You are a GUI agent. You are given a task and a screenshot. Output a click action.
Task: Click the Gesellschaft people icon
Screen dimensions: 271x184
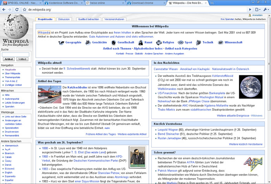coord(113,42)
